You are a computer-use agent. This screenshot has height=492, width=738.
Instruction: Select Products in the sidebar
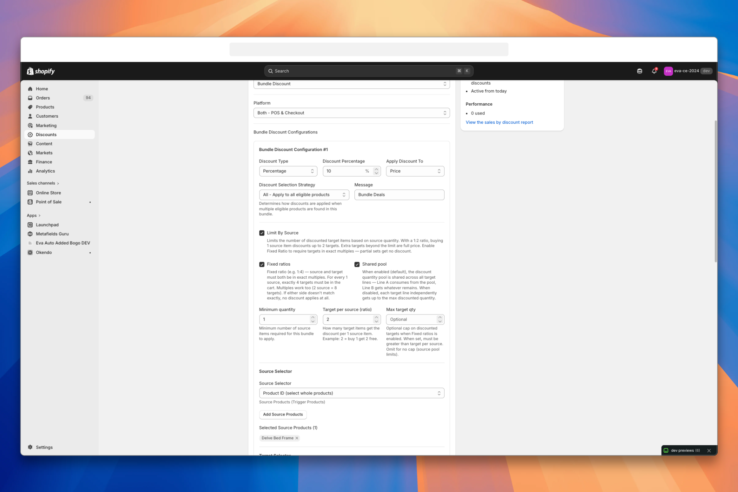[x=45, y=107]
